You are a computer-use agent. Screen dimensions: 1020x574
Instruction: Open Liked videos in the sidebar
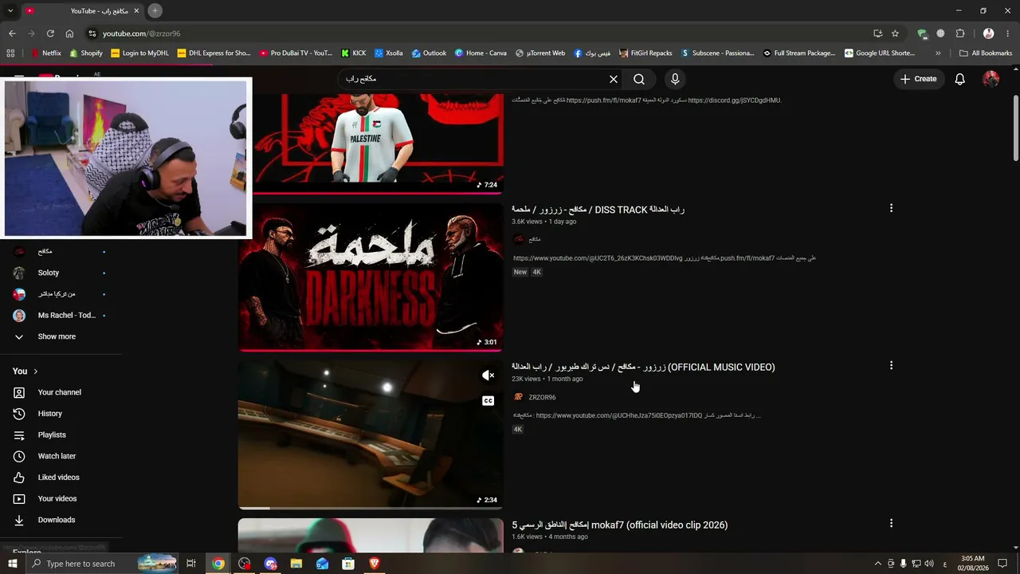tap(58, 478)
